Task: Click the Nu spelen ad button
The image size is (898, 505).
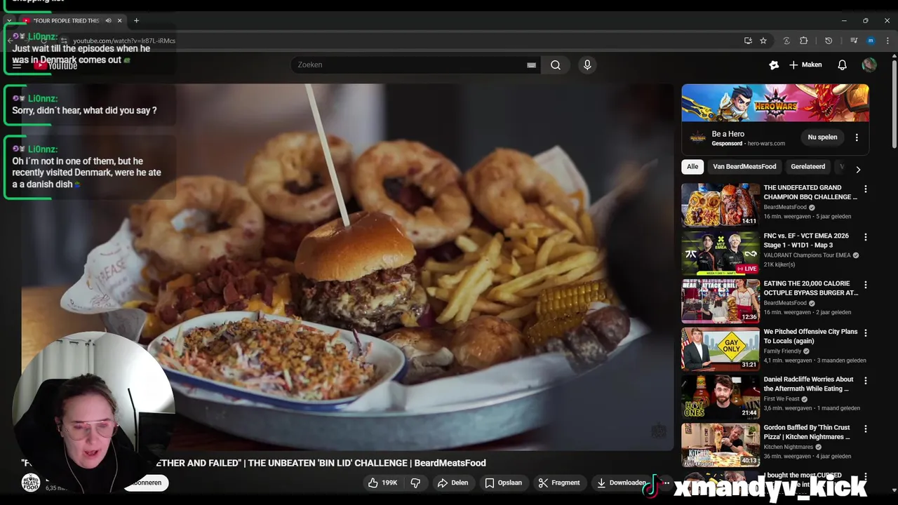Action: point(822,137)
